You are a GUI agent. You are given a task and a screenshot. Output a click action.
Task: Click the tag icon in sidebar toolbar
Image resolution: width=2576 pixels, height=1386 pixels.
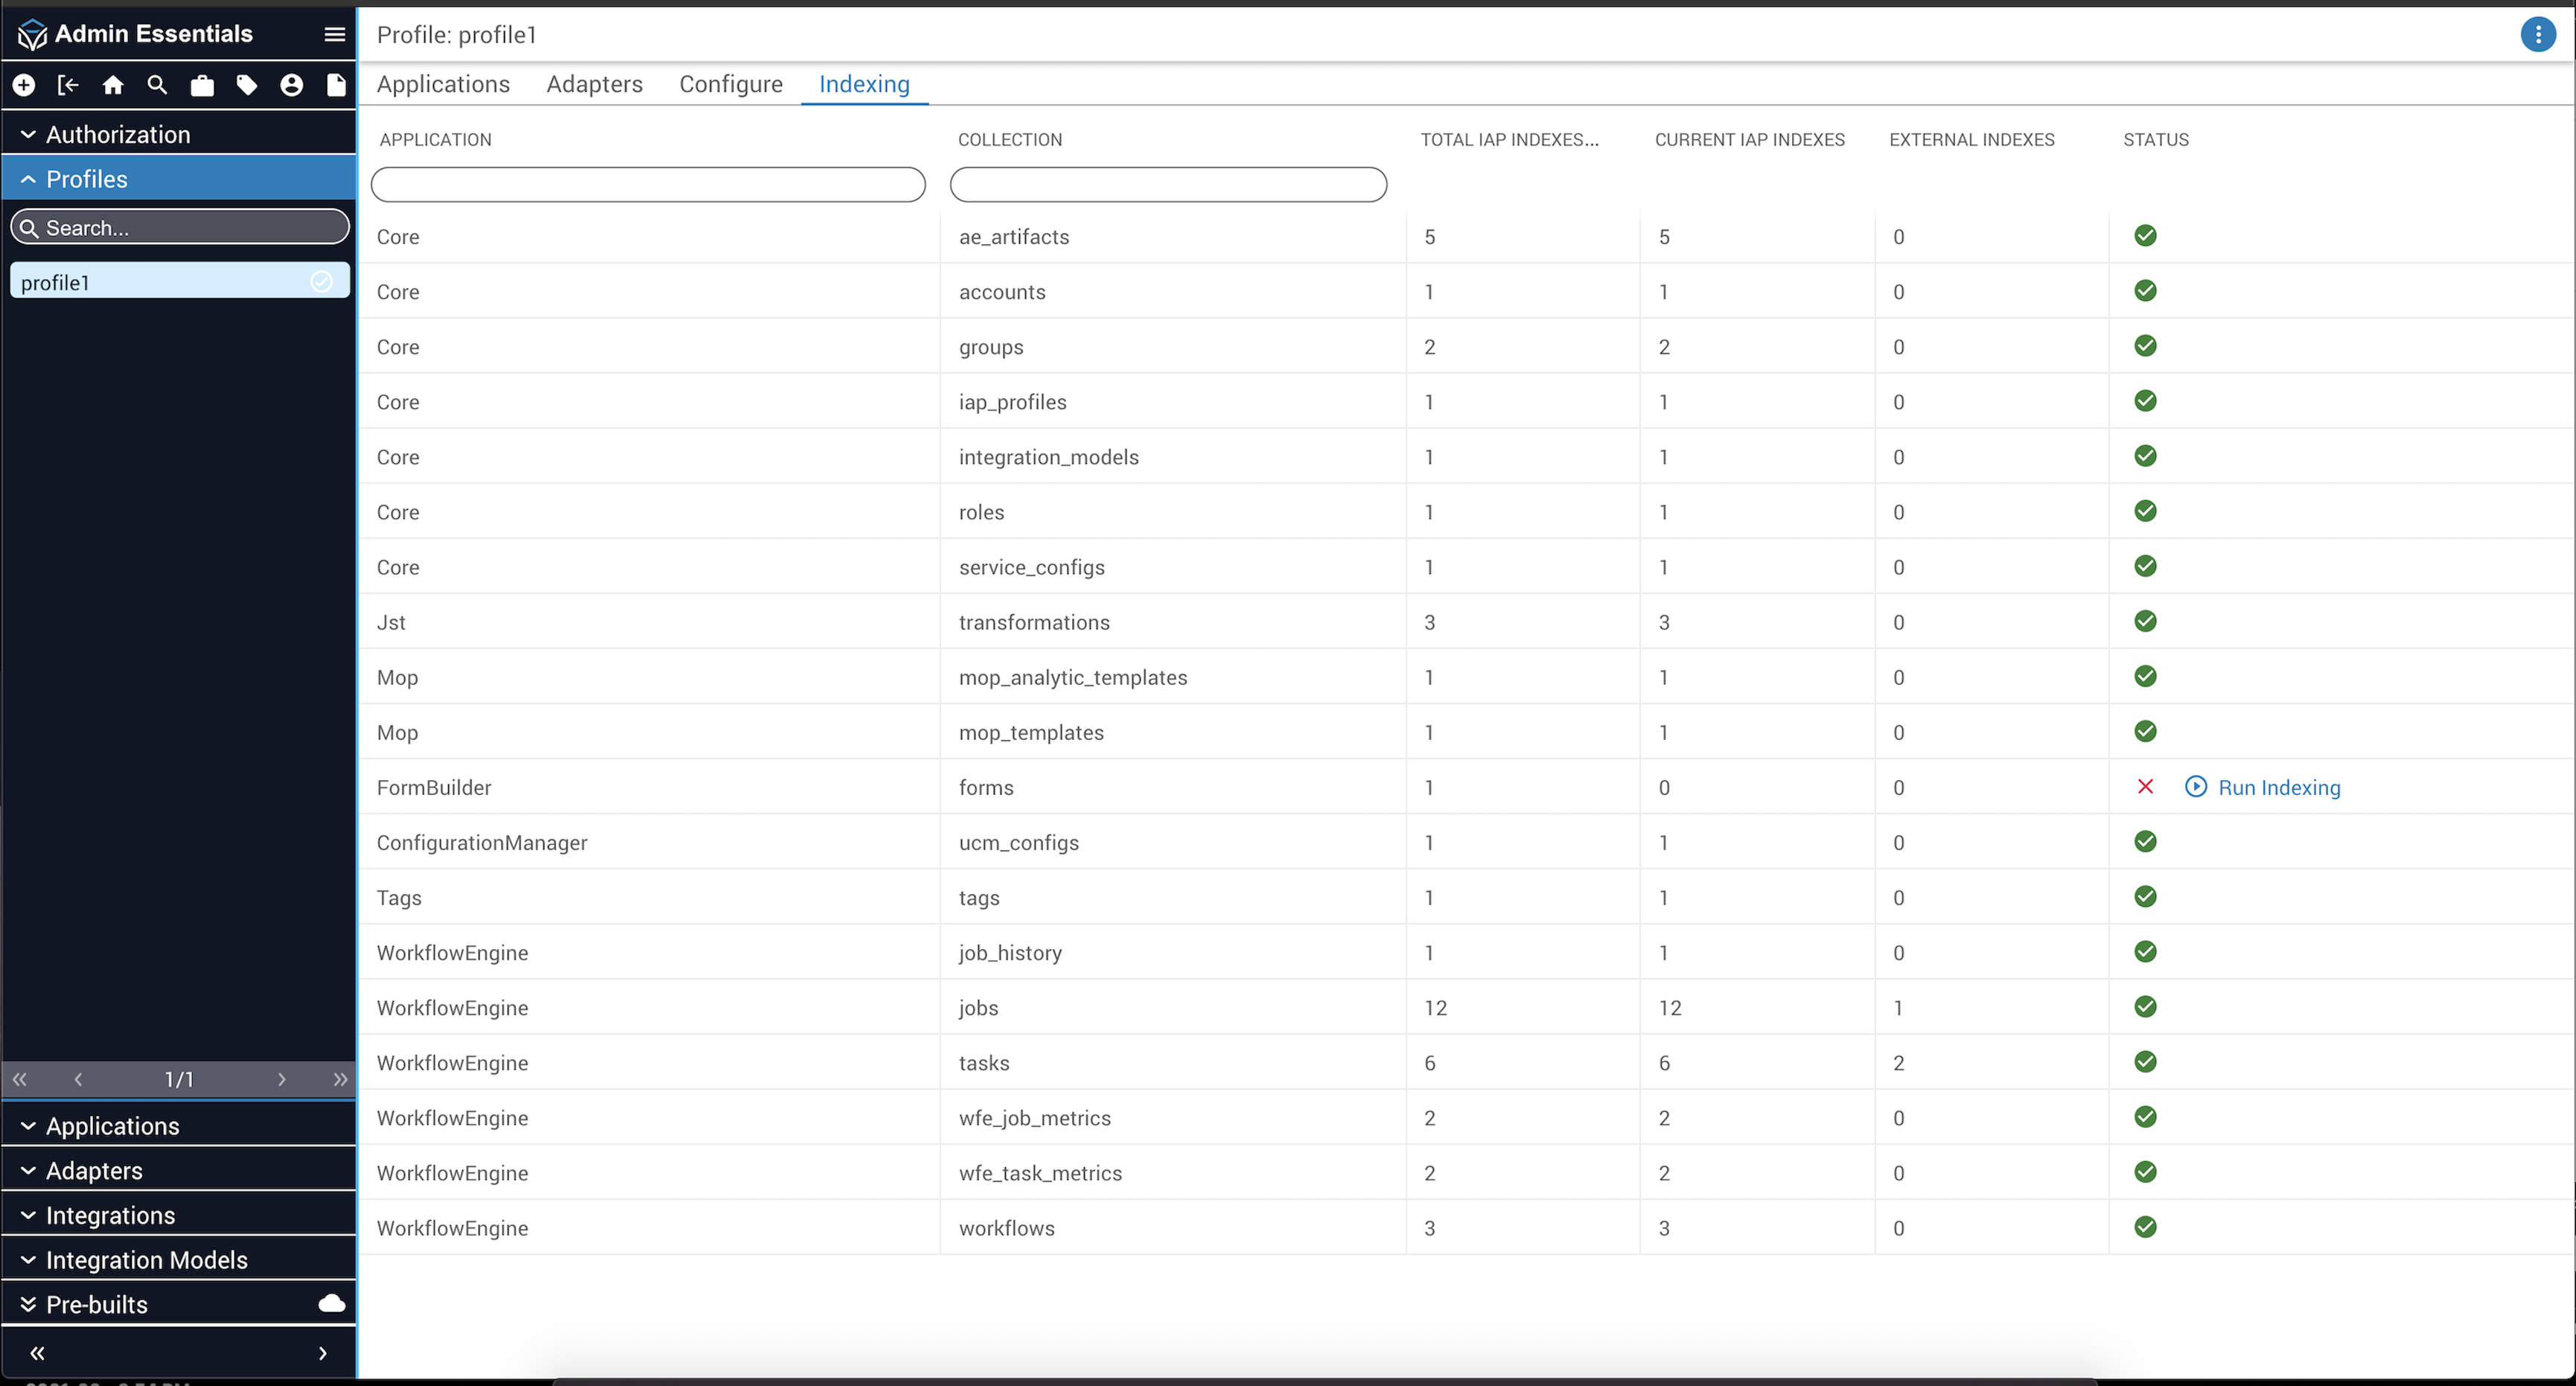pos(247,85)
